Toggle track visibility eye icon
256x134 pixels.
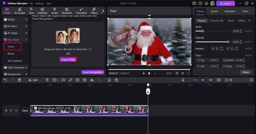[x=11, y=110]
